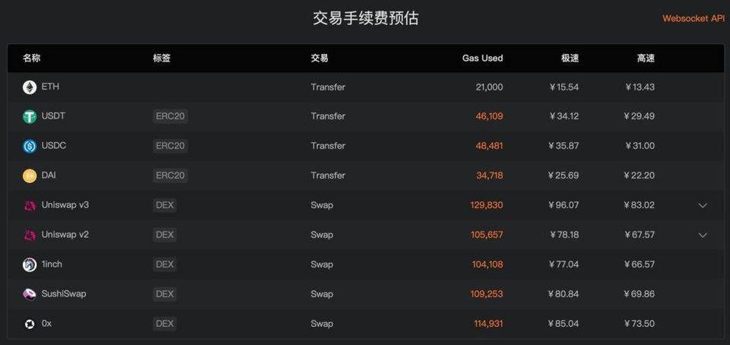Click the 1inch logo icon
Screen dimensions: 730x345
[x=30, y=265]
